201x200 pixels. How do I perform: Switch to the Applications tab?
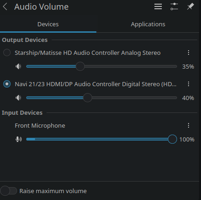pos(148,24)
